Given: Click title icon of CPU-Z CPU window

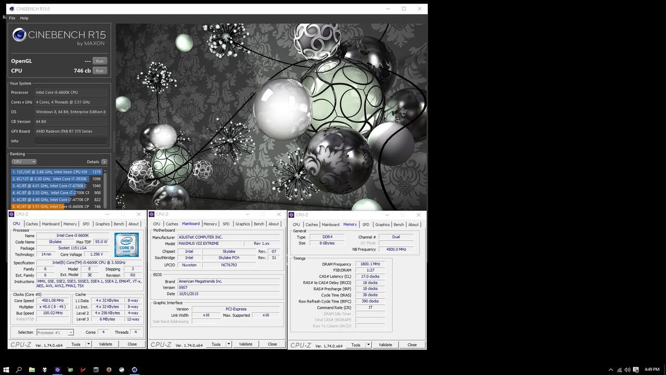Looking at the screenshot, I should tap(11, 214).
